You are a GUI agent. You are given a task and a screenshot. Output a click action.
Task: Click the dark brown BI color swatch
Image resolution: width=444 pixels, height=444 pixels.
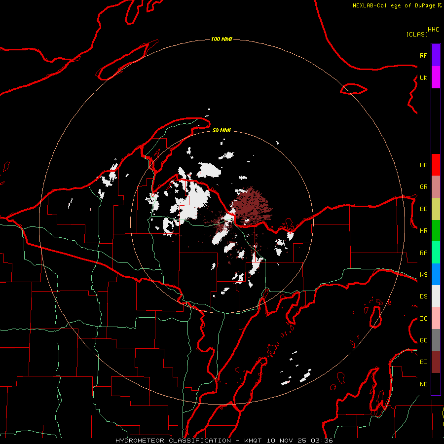436,362
